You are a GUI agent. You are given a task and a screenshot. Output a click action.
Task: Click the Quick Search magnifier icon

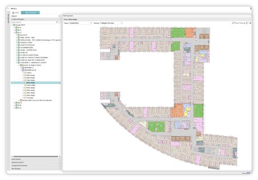[57, 22]
